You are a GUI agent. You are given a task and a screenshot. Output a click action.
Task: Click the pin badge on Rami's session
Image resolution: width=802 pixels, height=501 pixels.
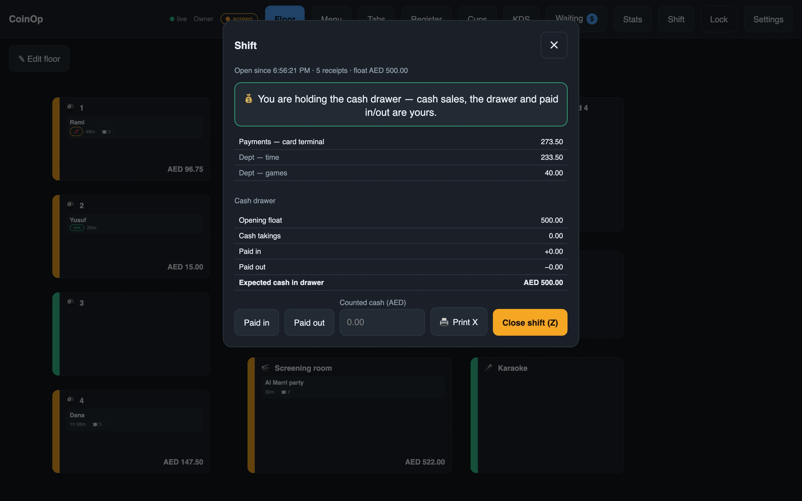76,132
